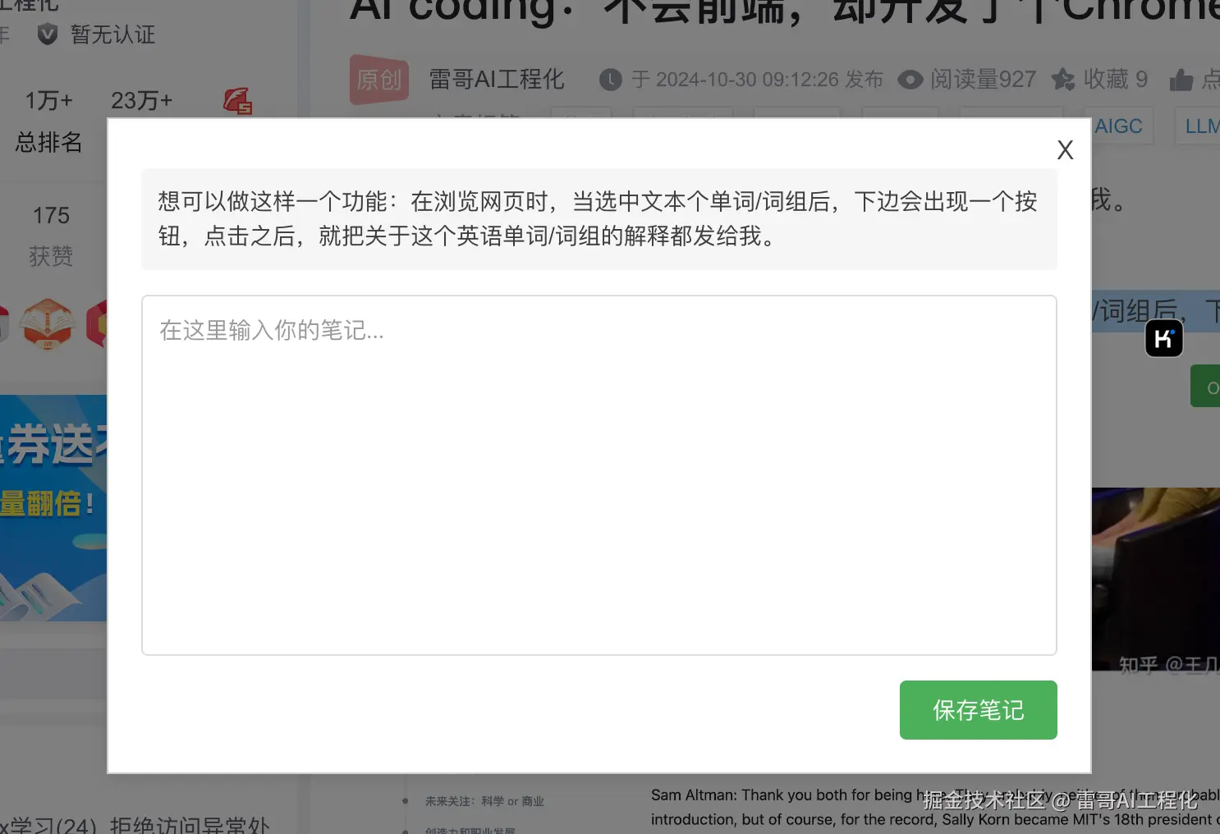Open the floating black K extension icon

pos(1163,337)
